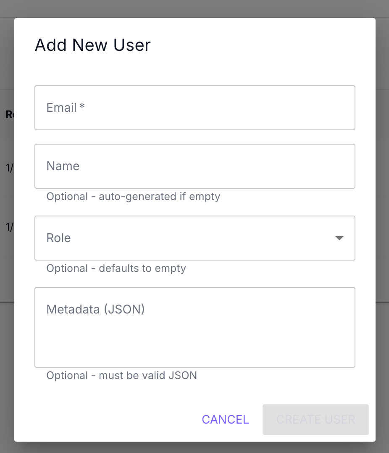Click the "must be valid JSON" hint

[147, 375]
